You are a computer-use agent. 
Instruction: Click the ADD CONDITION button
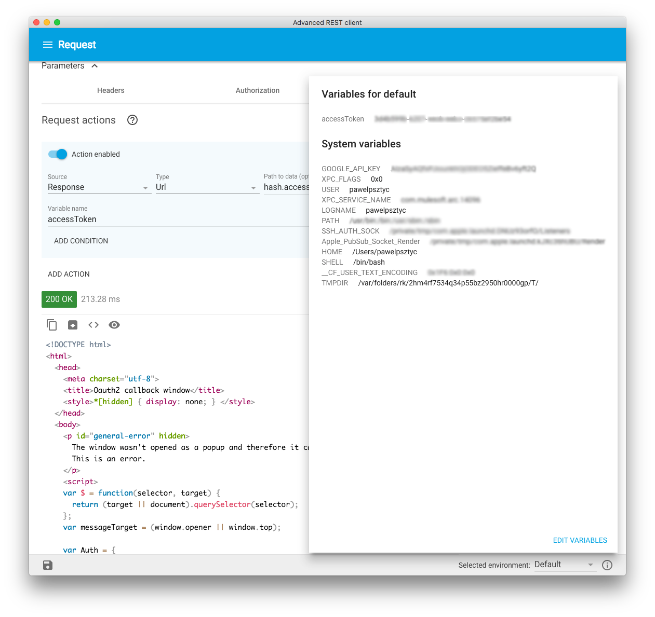pos(81,241)
